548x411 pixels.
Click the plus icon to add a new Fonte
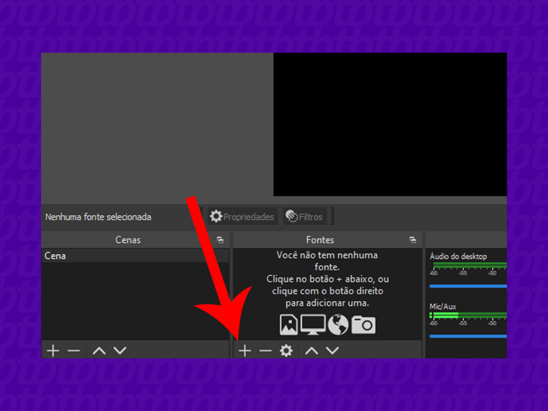(245, 350)
